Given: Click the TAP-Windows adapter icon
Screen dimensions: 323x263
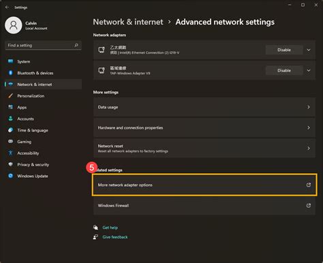Looking at the screenshot, I should (x=102, y=70).
